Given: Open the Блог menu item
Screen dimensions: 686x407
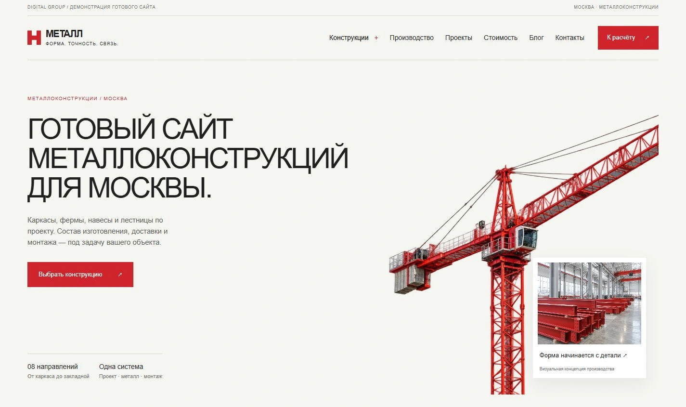Looking at the screenshot, I should tap(536, 38).
